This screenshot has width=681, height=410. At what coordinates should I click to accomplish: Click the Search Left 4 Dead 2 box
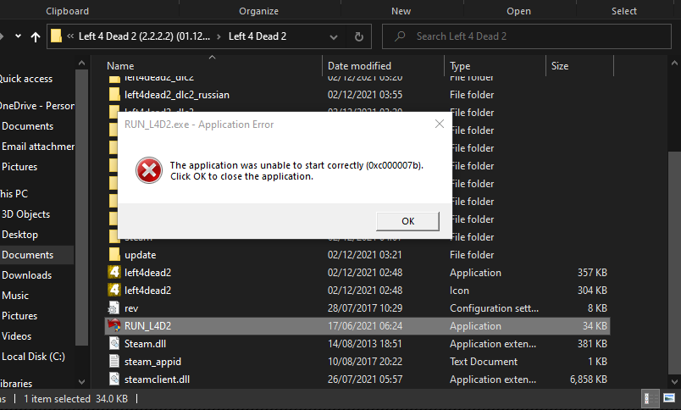tap(526, 36)
